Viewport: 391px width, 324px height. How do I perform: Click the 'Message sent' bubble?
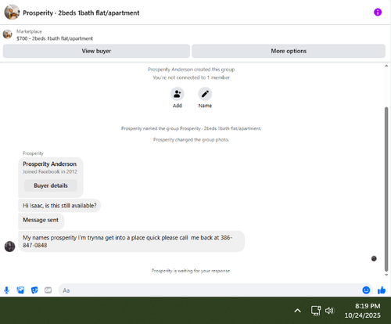41,221
